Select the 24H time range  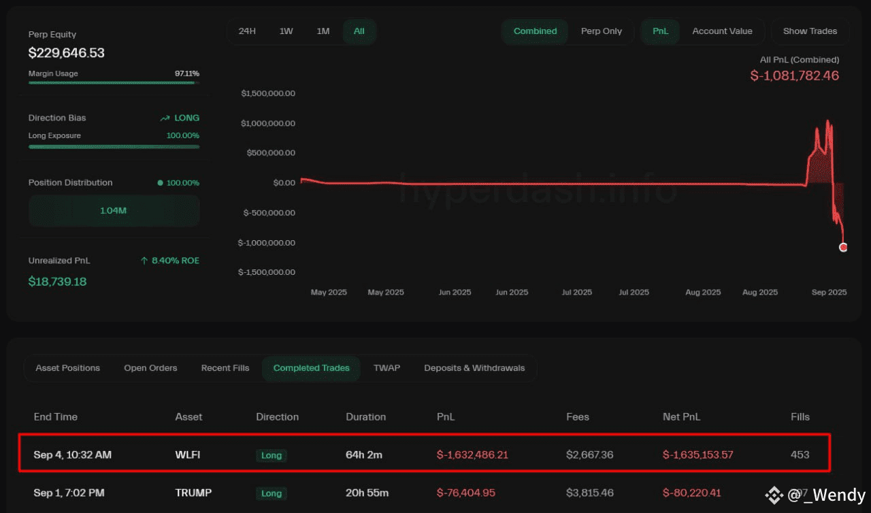[247, 31]
